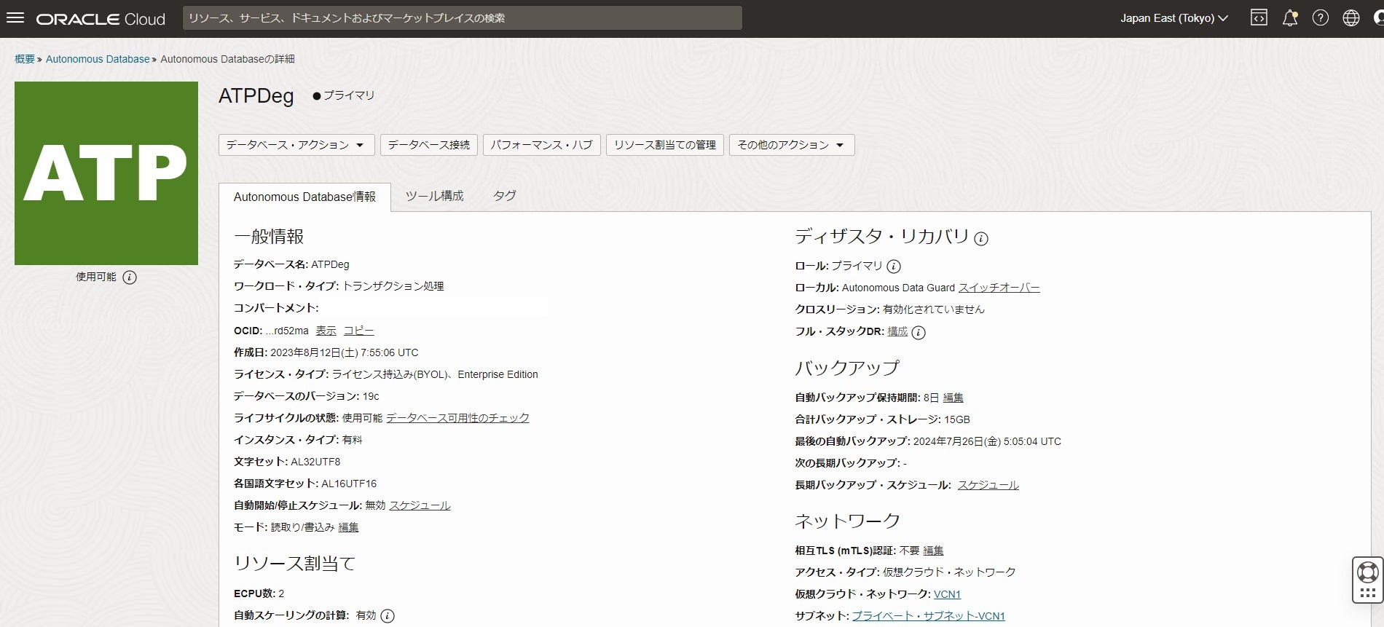The height and width of the screenshot is (627, 1384).
Task: Click info icon beside 自動スケーリングの計算
Action: pyautogui.click(x=388, y=616)
